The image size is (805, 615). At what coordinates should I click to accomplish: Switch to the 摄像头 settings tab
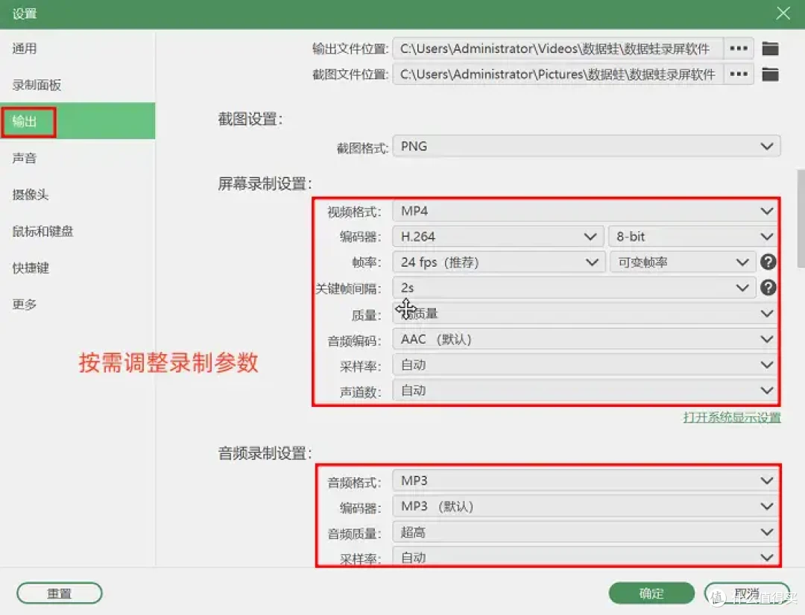click(x=78, y=195)
